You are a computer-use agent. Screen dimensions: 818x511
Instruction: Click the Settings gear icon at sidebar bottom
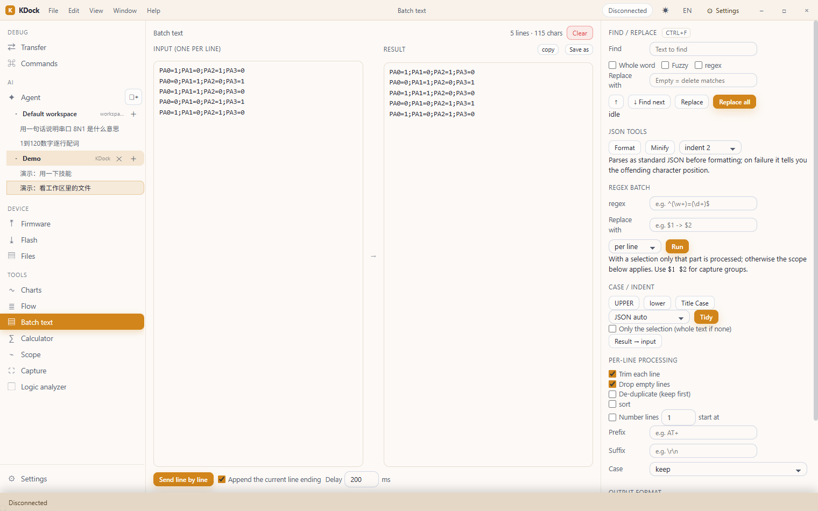11,479
